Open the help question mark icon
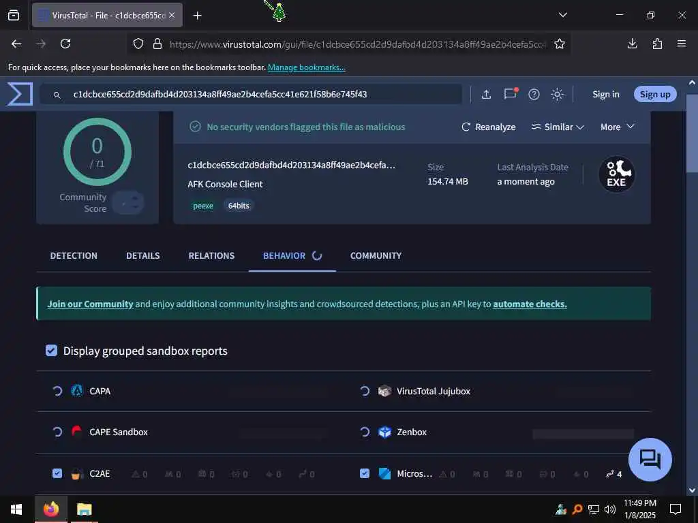Viewport: 698px width, 523px height. (x=534, y=94)
